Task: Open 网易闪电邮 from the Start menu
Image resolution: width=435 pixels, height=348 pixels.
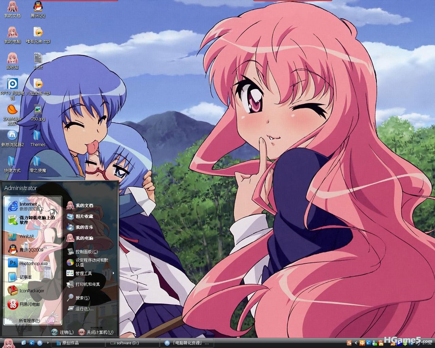Action: (x=33, y=304)
